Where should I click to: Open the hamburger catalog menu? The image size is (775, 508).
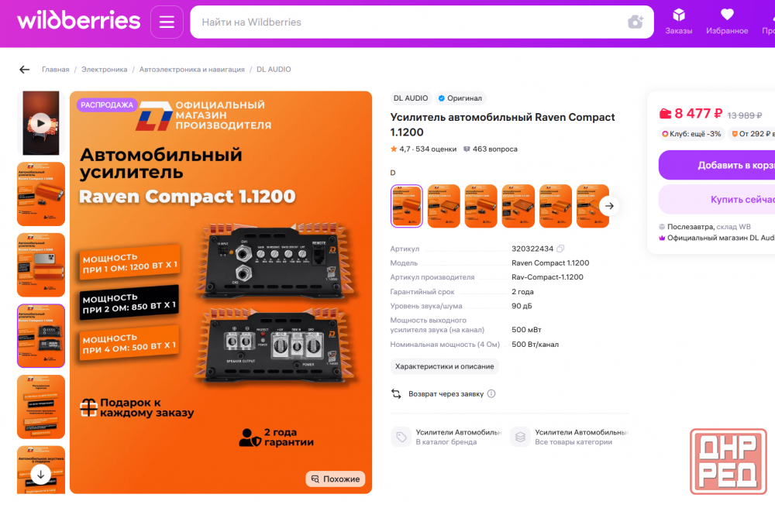pos(167,22)
